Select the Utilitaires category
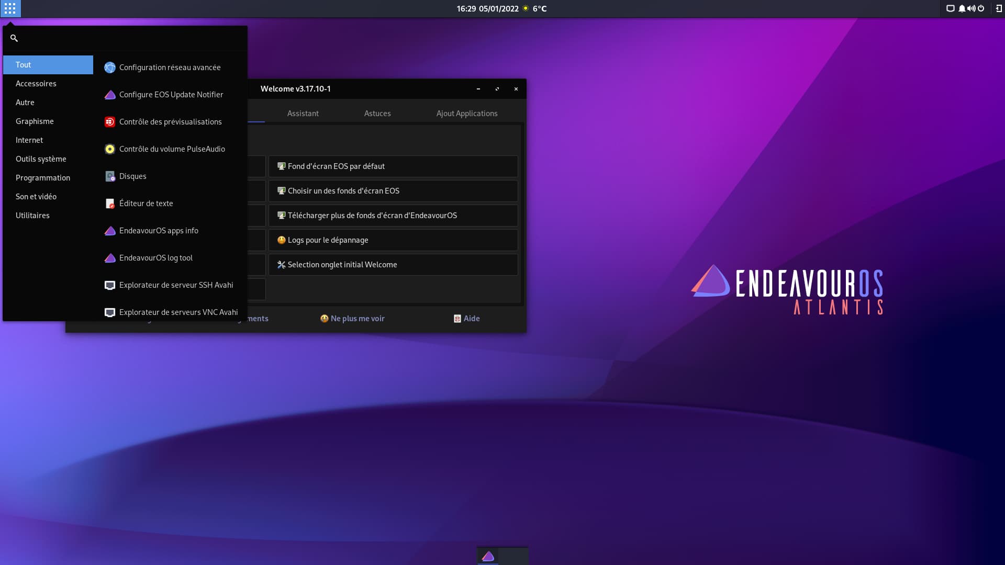Image resolution: width=1005 pixels, height=565 pixels. (x=48, y=216)
